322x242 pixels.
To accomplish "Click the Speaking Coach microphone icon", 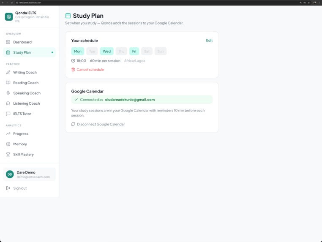I will (x=8, y=93).
